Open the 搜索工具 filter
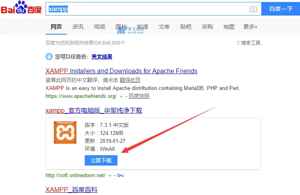 [x=248, y=43]
